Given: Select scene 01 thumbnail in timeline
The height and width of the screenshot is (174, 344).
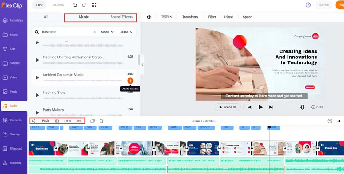Looking at the screenshot, I should 42,148.
